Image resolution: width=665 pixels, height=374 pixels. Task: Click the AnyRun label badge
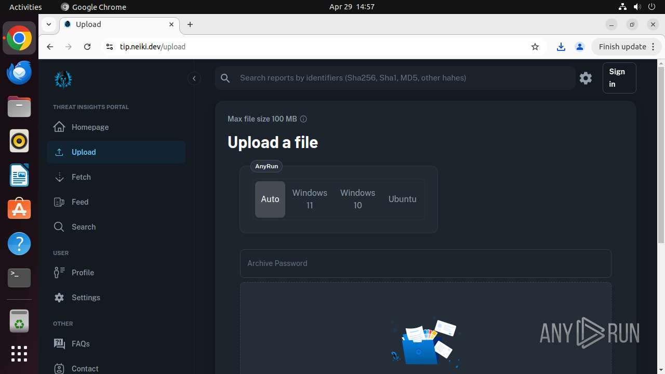click(267, 166)
